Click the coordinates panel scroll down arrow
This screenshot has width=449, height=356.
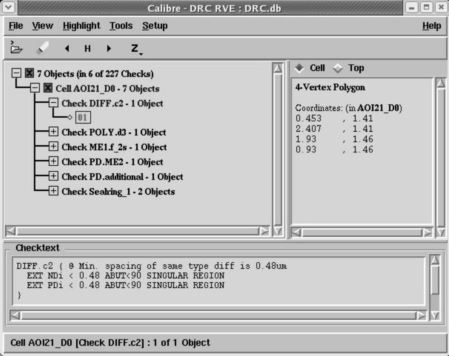[x=441, y=232]
